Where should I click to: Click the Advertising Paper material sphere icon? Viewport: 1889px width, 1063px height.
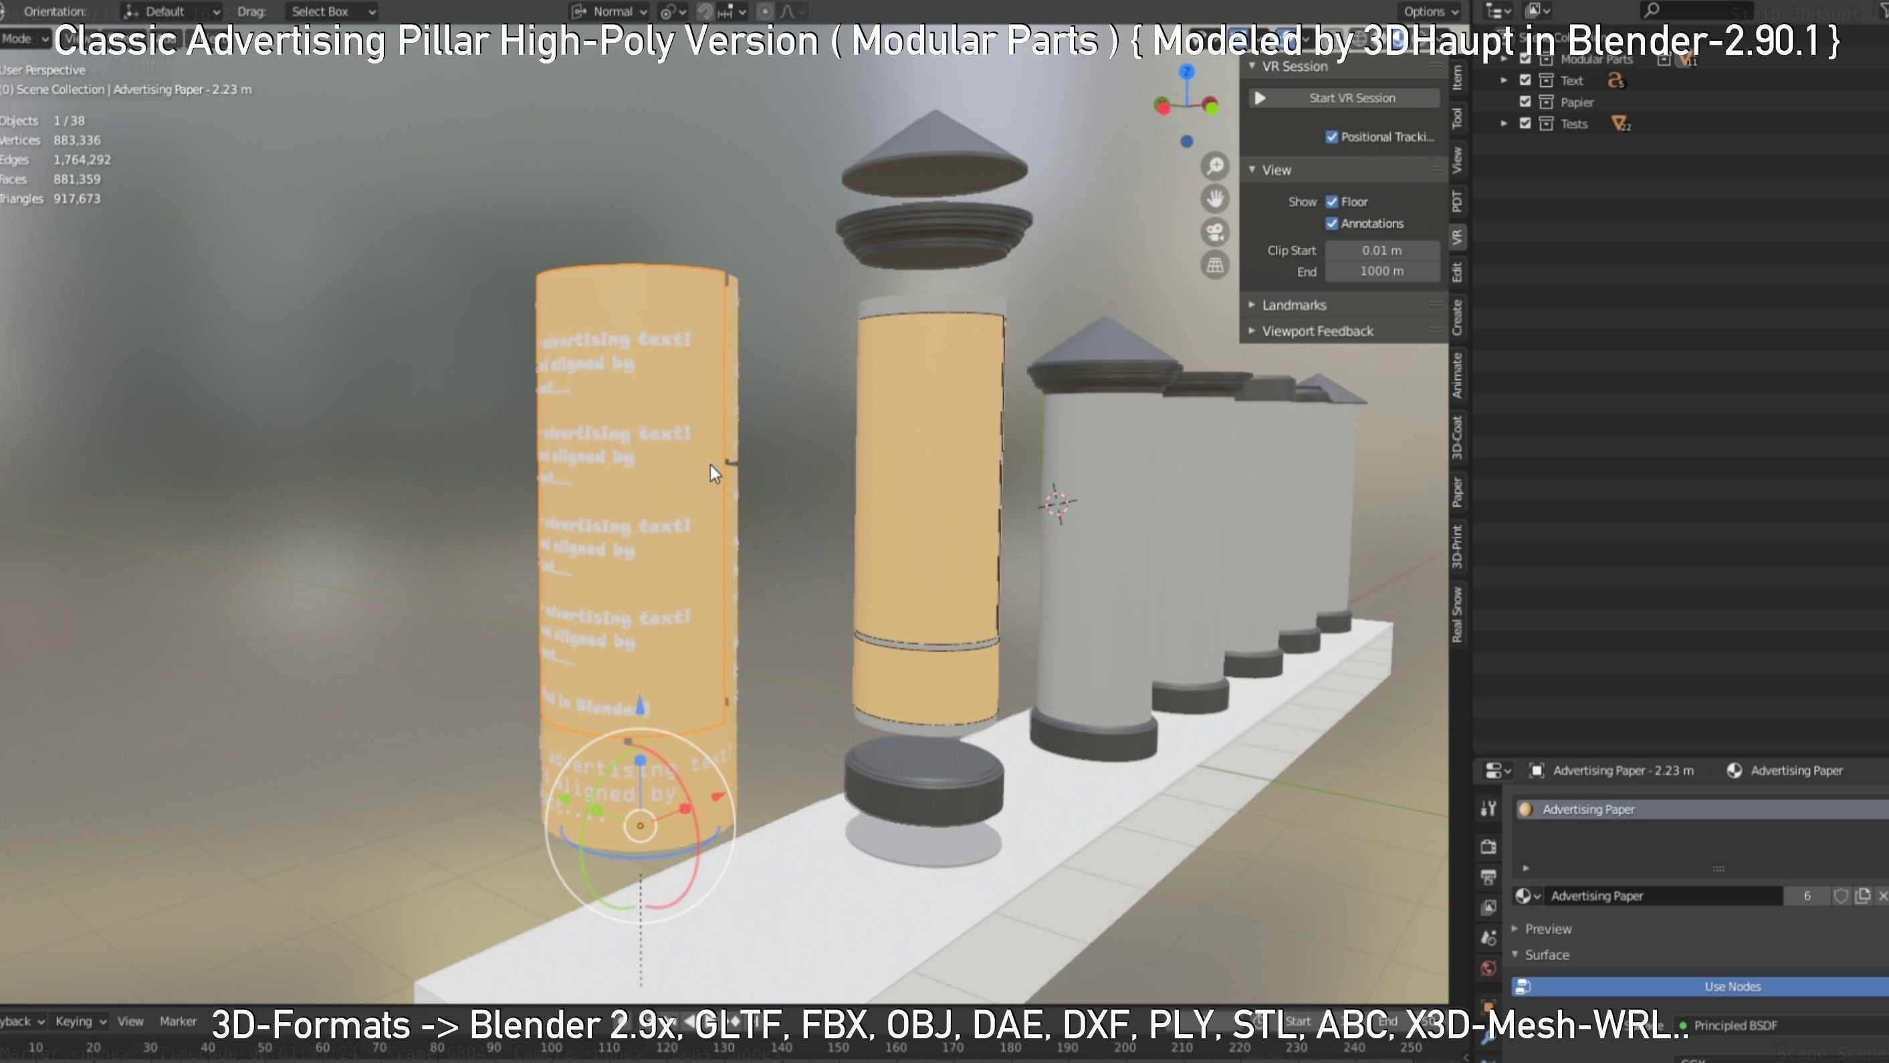tap(1526, 810)
